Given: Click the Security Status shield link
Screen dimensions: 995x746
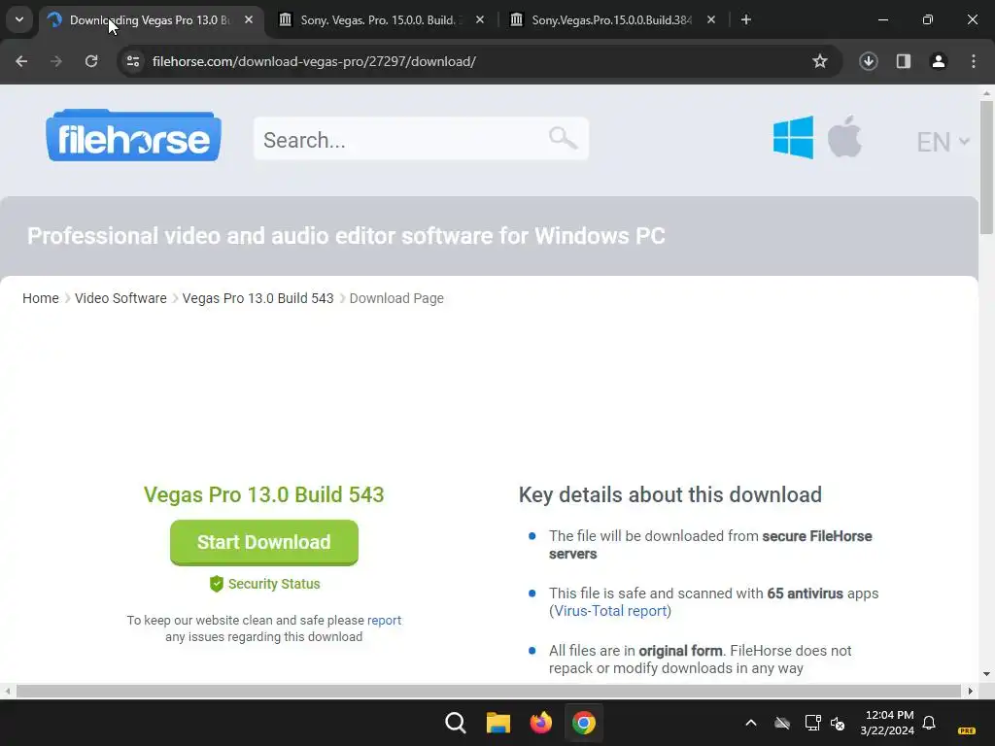Looking at the screenshot, I should (264, 584).
